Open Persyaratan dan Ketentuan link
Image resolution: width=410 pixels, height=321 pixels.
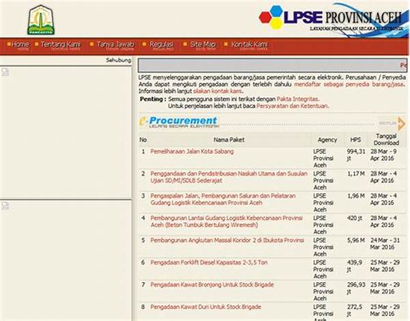tap(292, 107)
